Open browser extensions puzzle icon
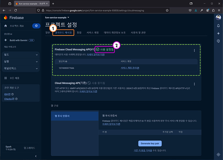This screenshot has width=223, height=160. (x=213, y=10)
